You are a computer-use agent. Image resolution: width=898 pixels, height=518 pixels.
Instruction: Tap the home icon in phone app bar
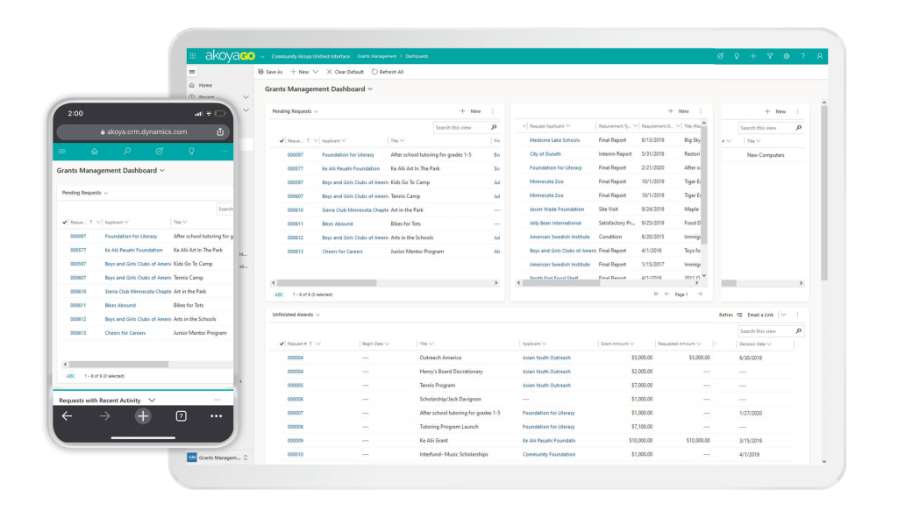click(x=95, y=151)
